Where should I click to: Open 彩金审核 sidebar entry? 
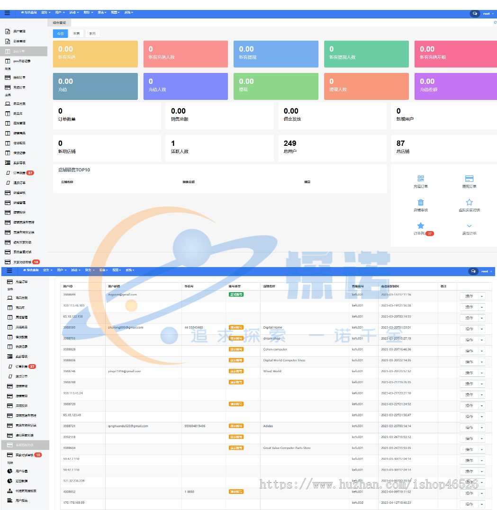pos(19,41)
